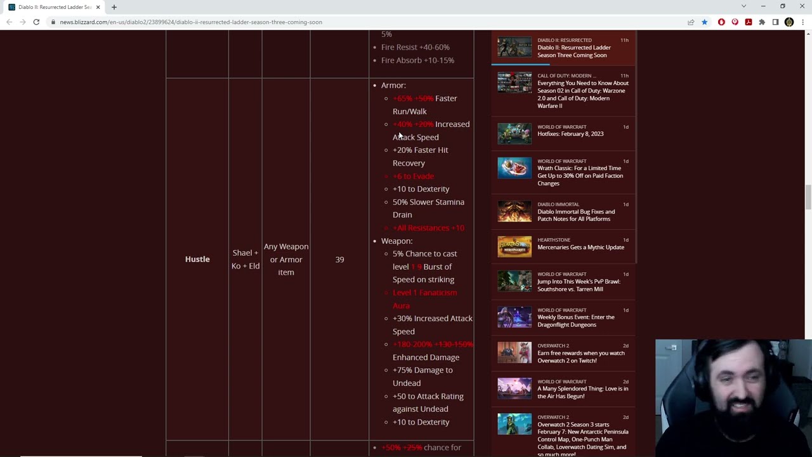Open the Overwatch 2 Season 3 article
Viewport: 812px width, 457px height.
(583, 439)
